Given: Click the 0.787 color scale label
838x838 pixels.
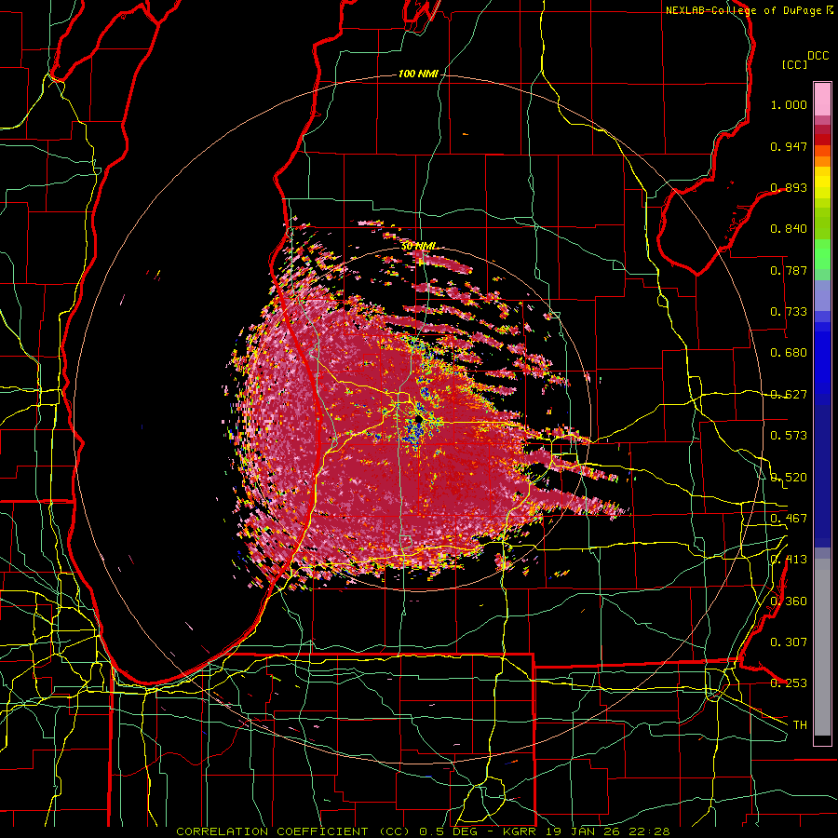Looking at the screenshot, I should pyautogui.click(x=789, y=270).
